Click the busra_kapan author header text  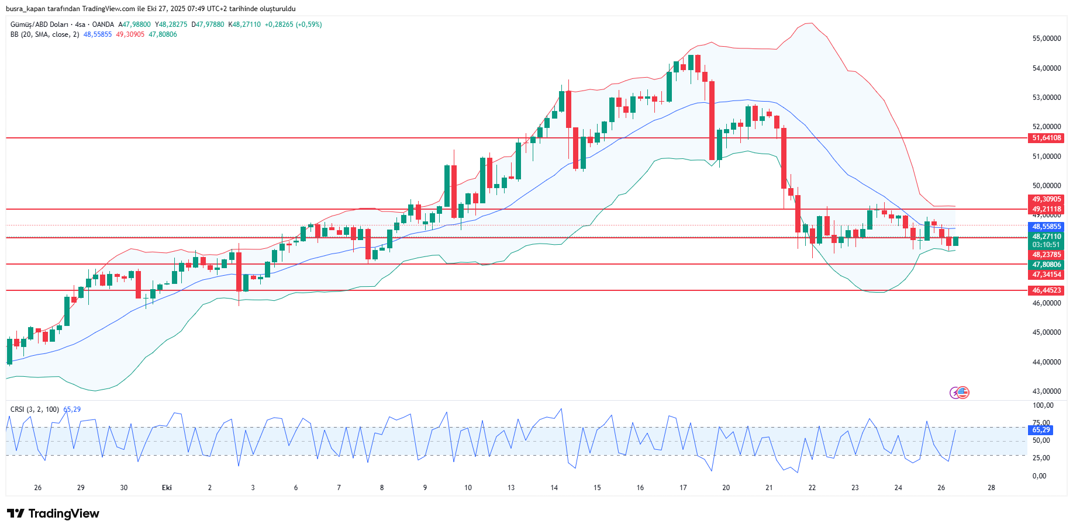(x=150, y=9)
